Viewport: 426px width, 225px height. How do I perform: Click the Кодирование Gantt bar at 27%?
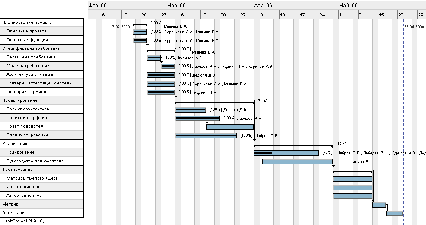(x=286, y=153)
